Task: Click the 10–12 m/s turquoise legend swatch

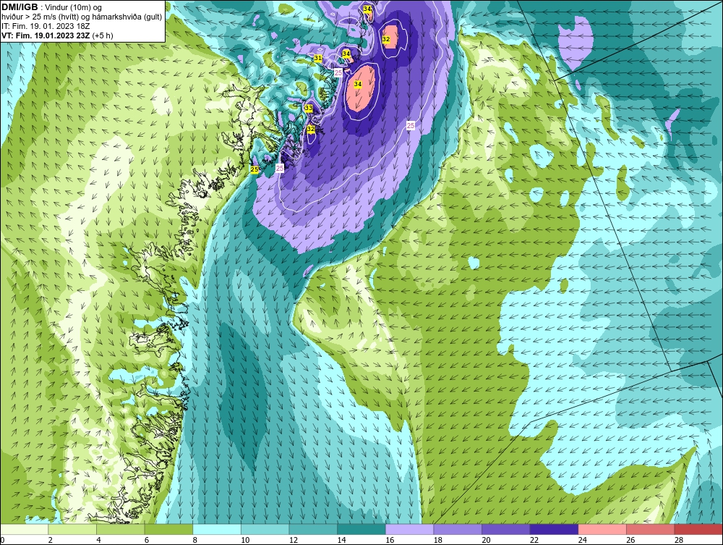Action: point(265,529)
